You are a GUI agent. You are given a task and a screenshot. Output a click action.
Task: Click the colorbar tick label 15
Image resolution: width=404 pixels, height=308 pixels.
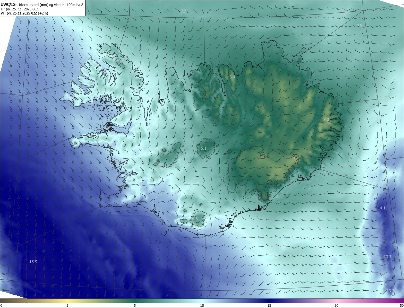click(269, 305)
